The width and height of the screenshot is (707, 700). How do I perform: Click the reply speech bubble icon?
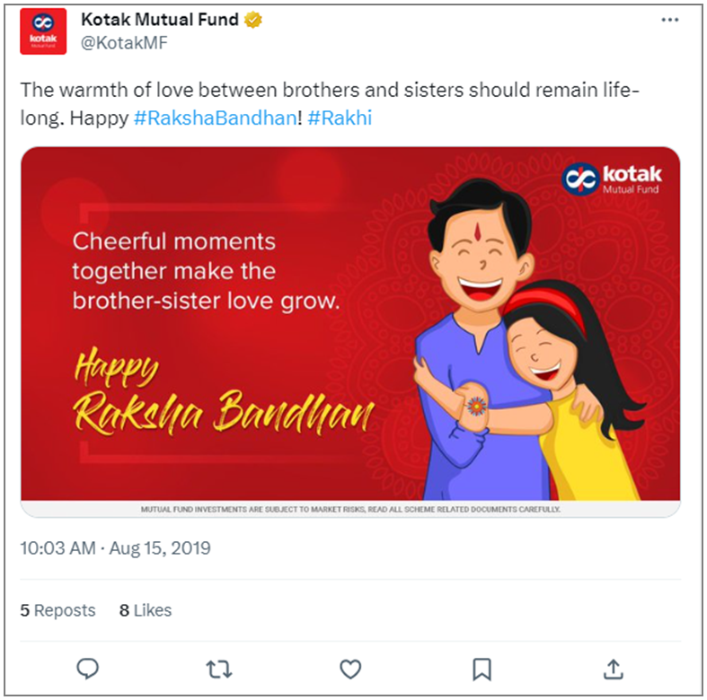pos(87,668)
